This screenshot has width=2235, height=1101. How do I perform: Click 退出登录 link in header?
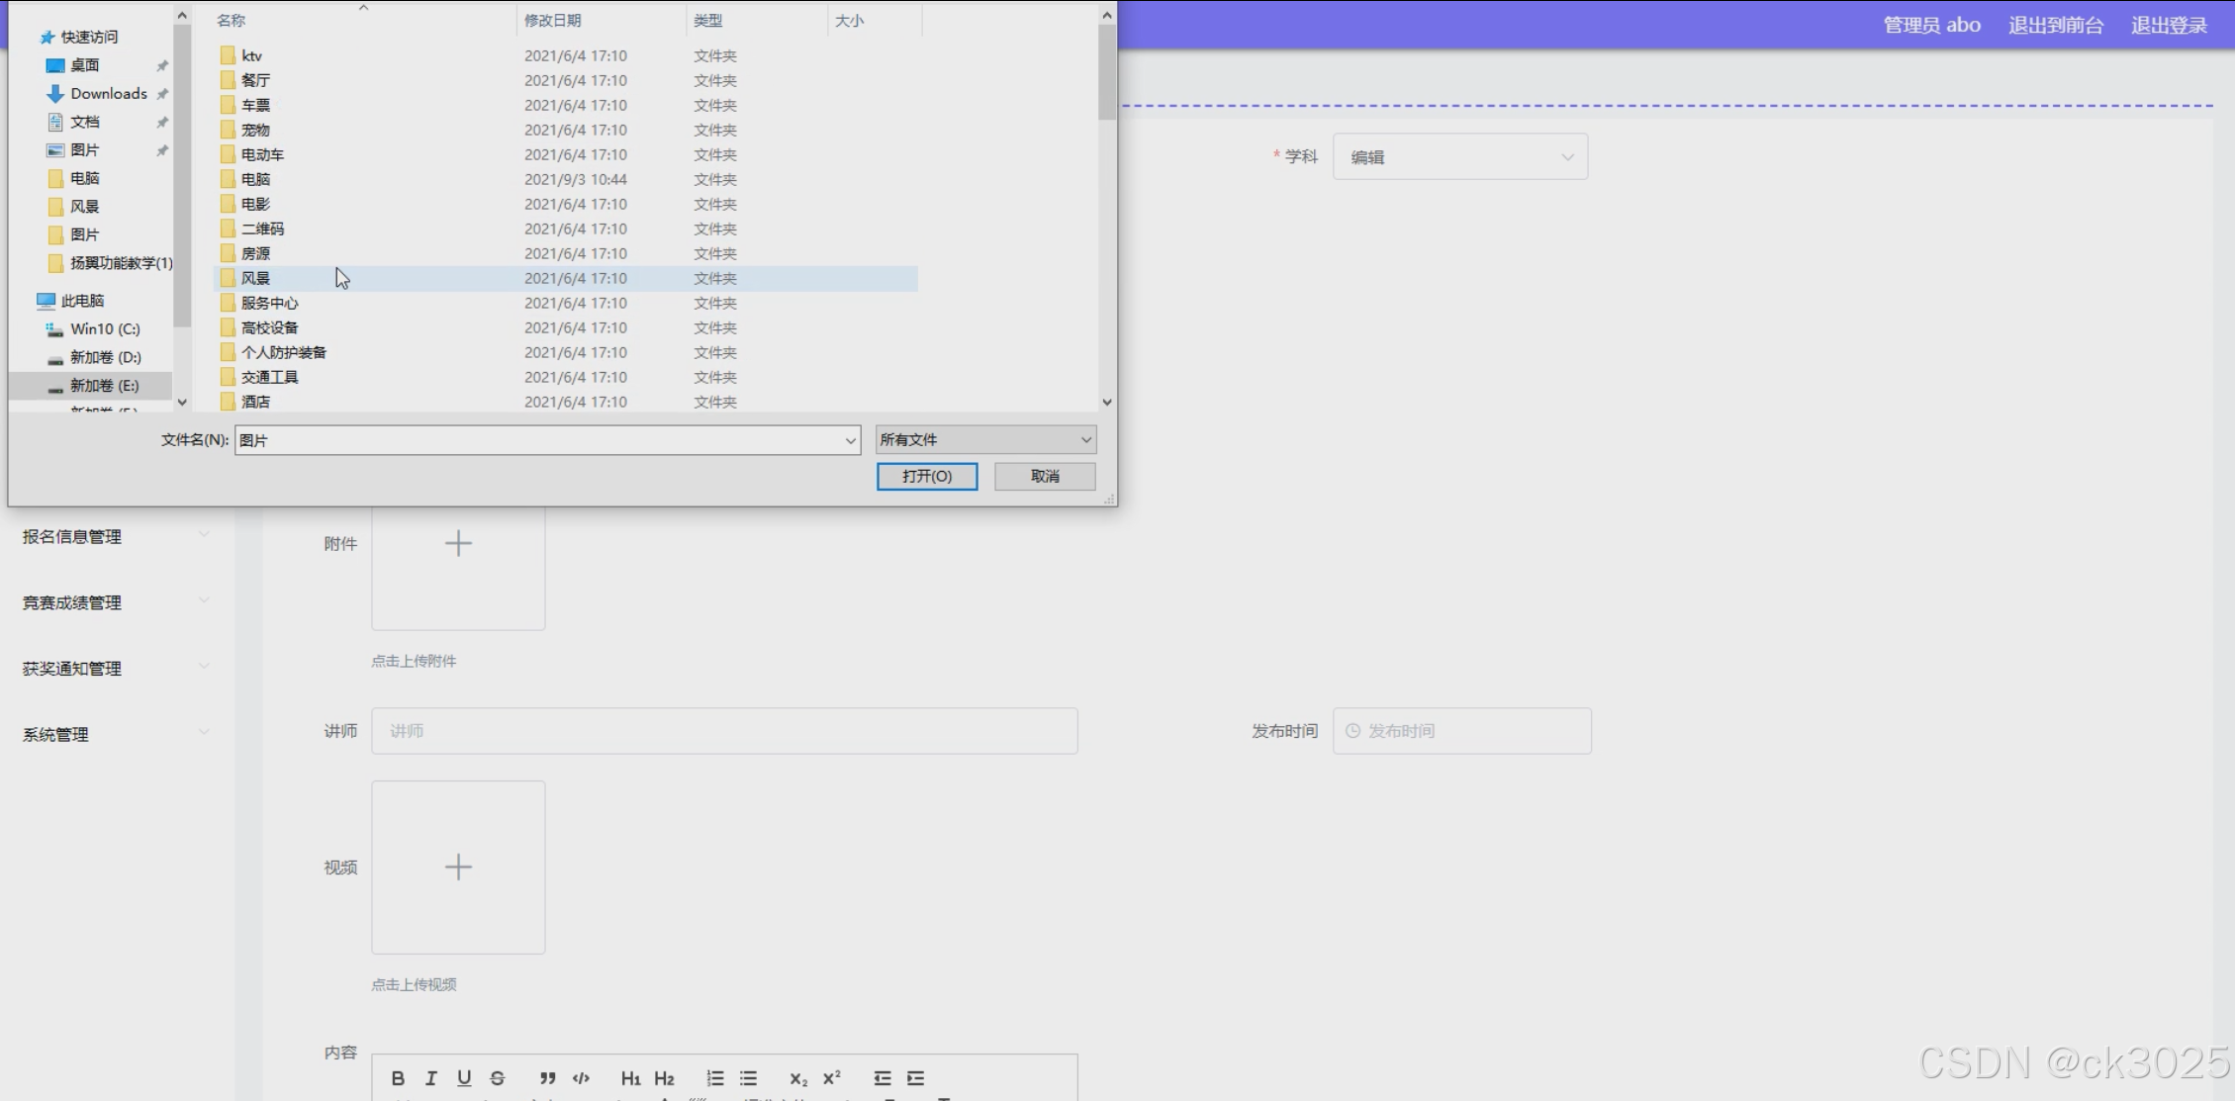coord(2169,26)
